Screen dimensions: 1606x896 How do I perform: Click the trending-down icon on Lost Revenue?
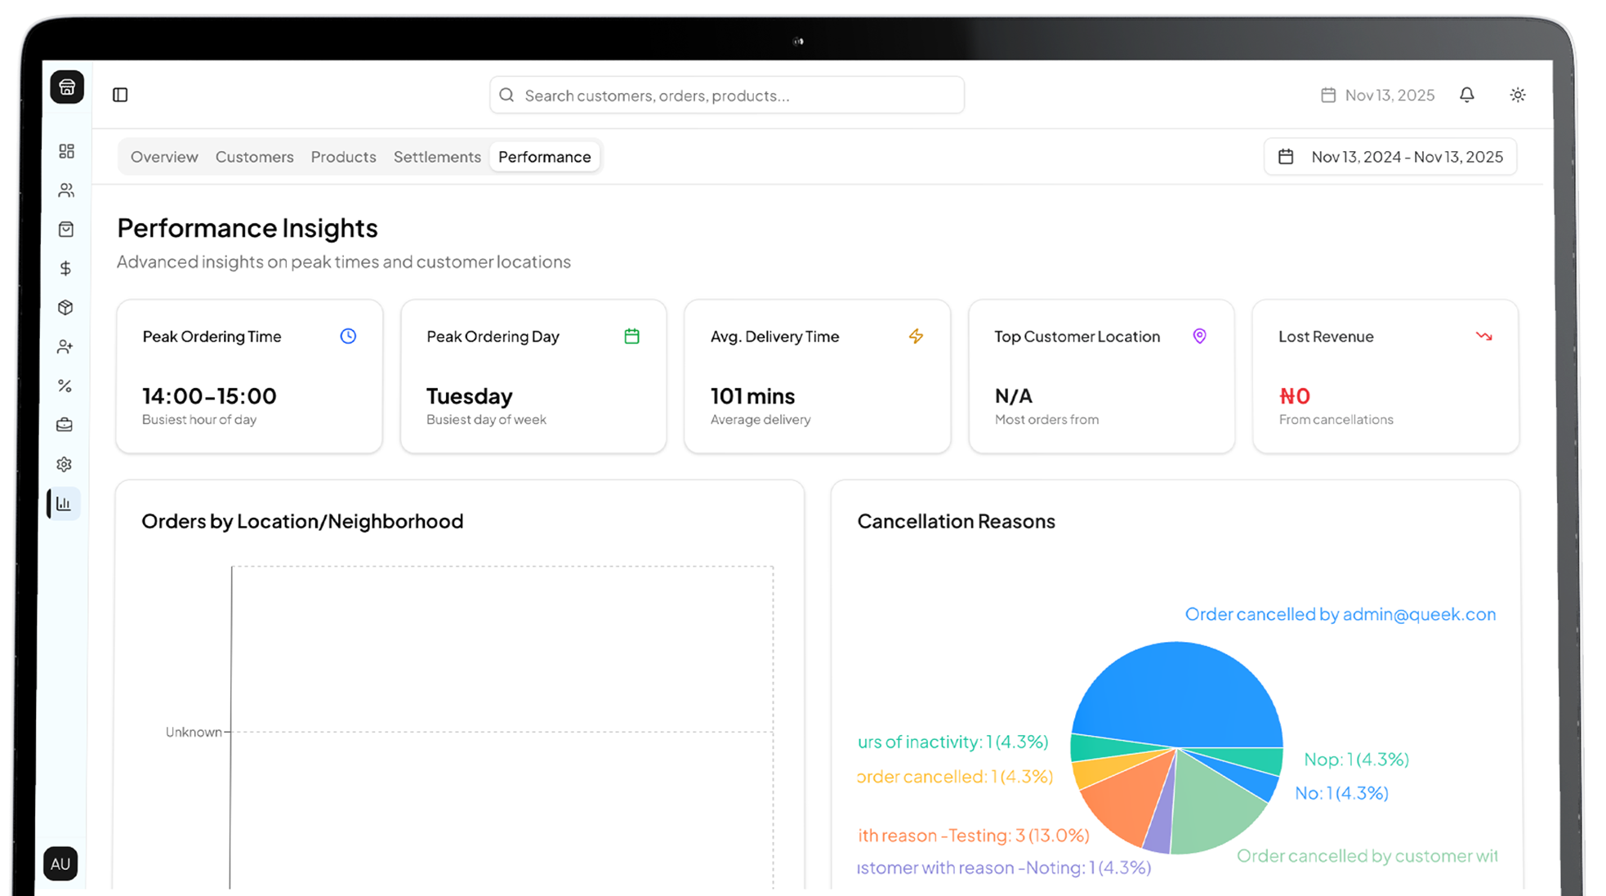(1484, 336)
